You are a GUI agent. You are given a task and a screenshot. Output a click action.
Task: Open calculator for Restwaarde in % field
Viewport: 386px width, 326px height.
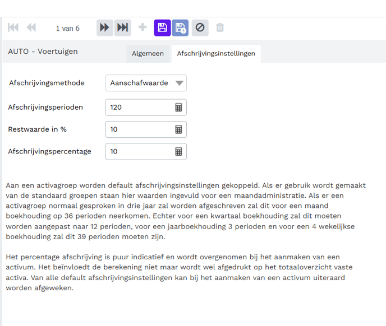point(178,129)
